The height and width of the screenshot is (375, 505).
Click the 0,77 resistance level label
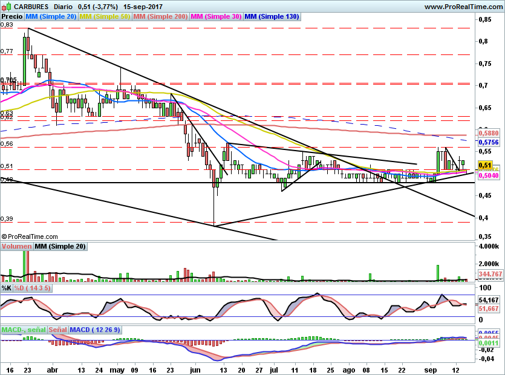click(x=7, y=51)
